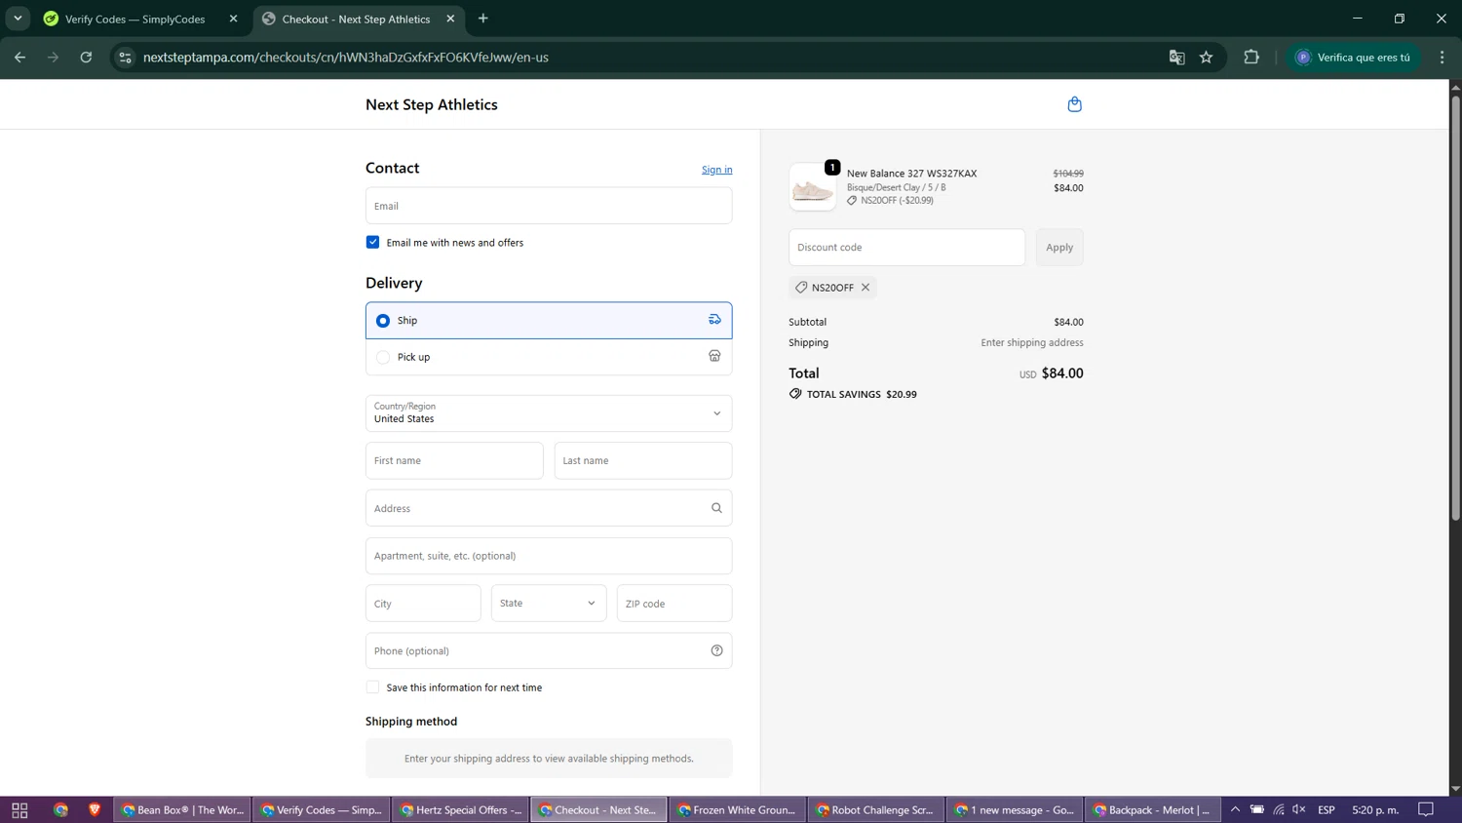Screen dimensions: 1462x823
Task: Click the shipping truck icon in Ship option
Action: (x=714, y=320)
